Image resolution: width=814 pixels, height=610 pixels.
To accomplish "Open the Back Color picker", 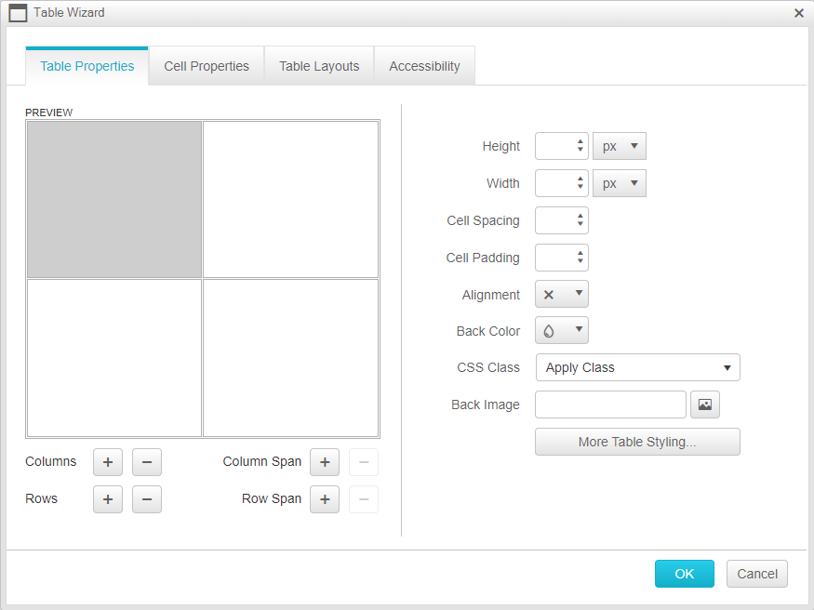I will tap(562, 331).
